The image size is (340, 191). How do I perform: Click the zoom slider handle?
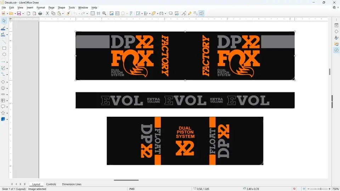tap(321, 189)
